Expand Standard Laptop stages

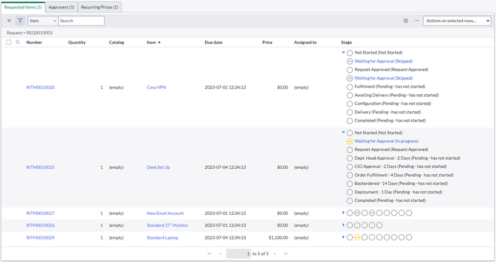[x=343, y=237]
